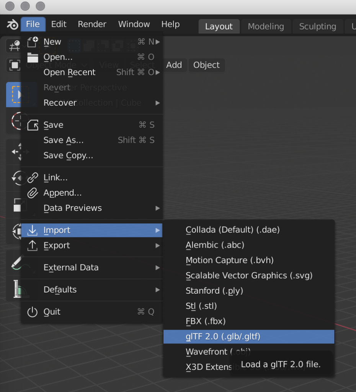Open the Window menu
This screenshot has width=356, height=392.
(134, 24)
